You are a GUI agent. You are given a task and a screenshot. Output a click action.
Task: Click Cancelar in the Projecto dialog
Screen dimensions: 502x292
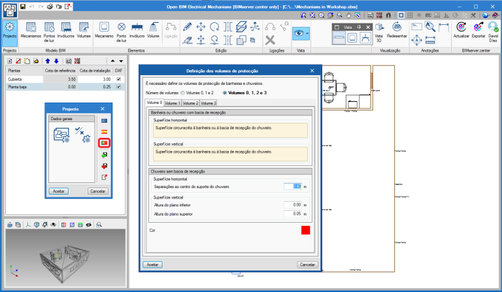97,191
